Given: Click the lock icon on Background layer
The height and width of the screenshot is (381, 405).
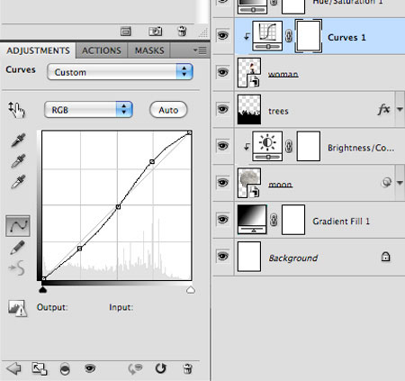Looking at the screenshot, I should coord(385,257).
